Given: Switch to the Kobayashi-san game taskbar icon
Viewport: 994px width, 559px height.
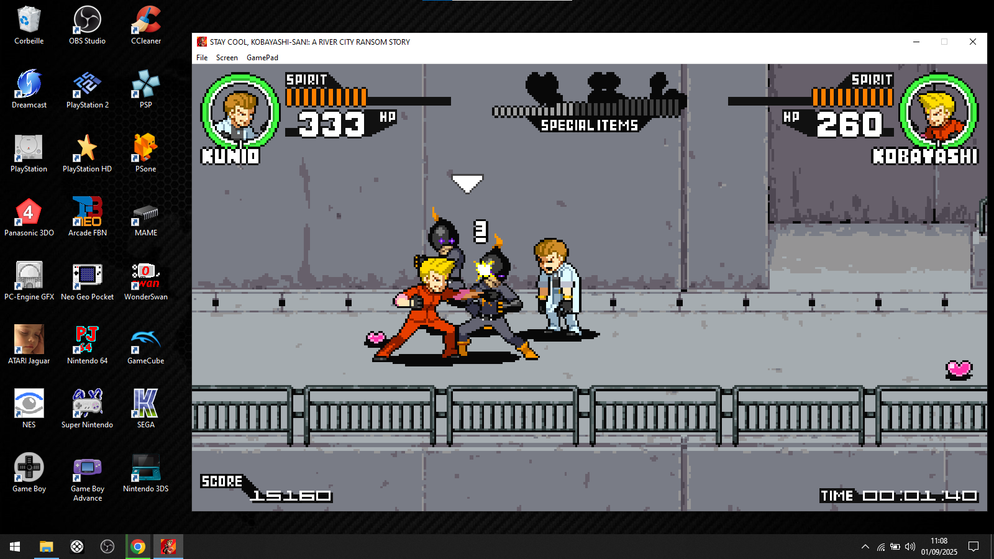Looking at the screenshot, I should click(x=168, y=547).
